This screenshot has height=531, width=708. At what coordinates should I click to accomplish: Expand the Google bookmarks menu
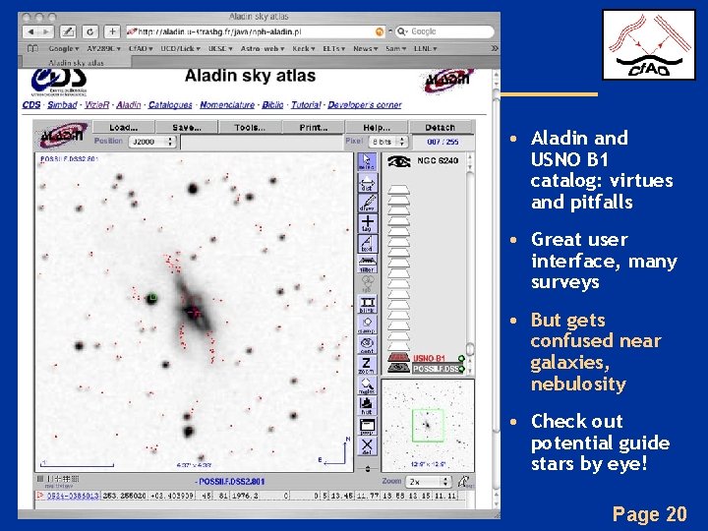(63, 49)
